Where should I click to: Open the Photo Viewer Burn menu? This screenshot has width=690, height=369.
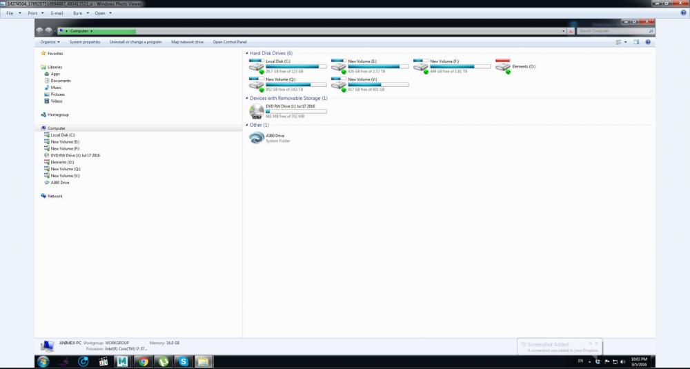coord(81,13)
